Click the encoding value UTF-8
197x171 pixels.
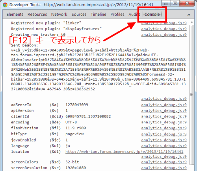click(71, 122)
